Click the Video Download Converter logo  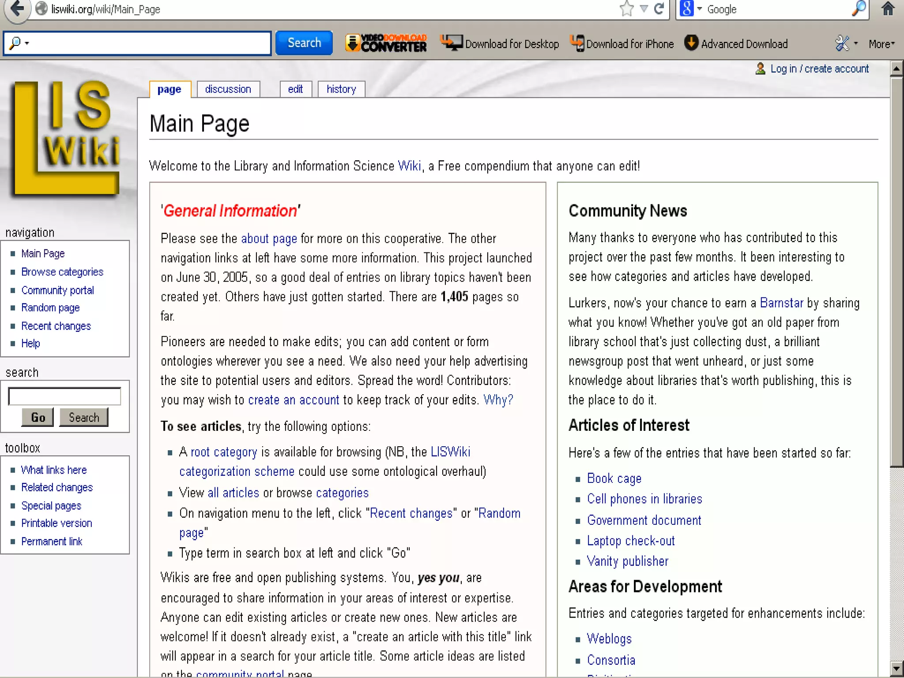click(386, 43)
